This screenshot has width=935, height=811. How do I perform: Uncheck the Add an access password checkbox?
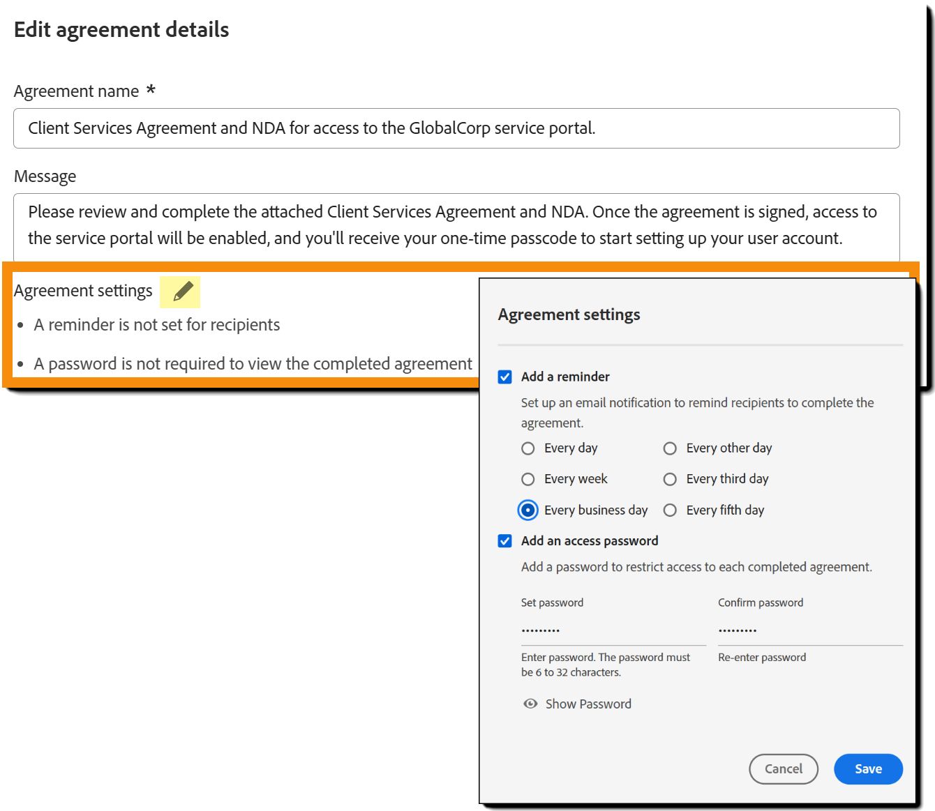tap(505, 541)
